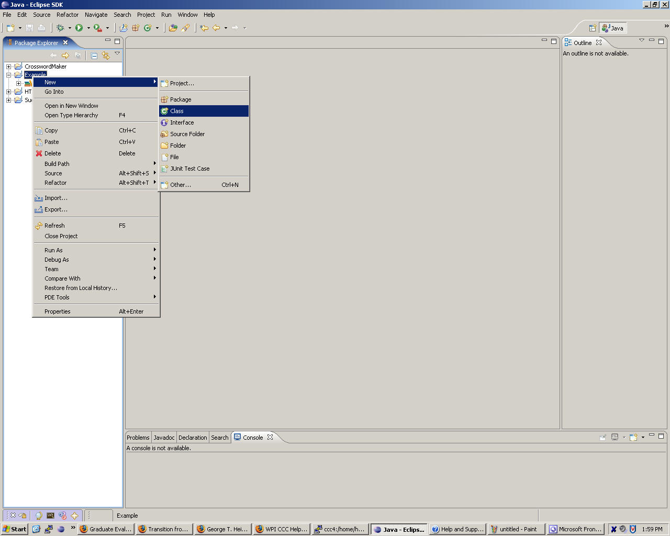Viewport: 670px width, 536px height.
Task: Click Open Type Hierarchy menu item
Action: click(96, 115)
